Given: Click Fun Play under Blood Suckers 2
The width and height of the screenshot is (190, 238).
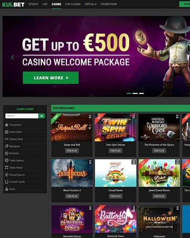Looking at the screenshot, I should [x=72, y=196].
